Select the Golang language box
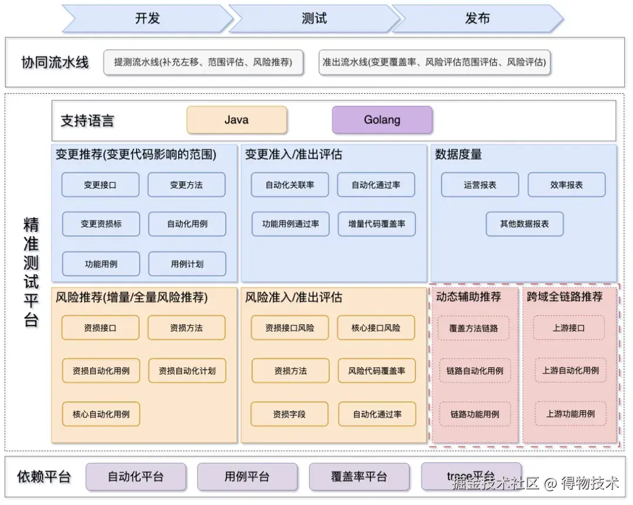The image size is (633, 505). [382, 119]
